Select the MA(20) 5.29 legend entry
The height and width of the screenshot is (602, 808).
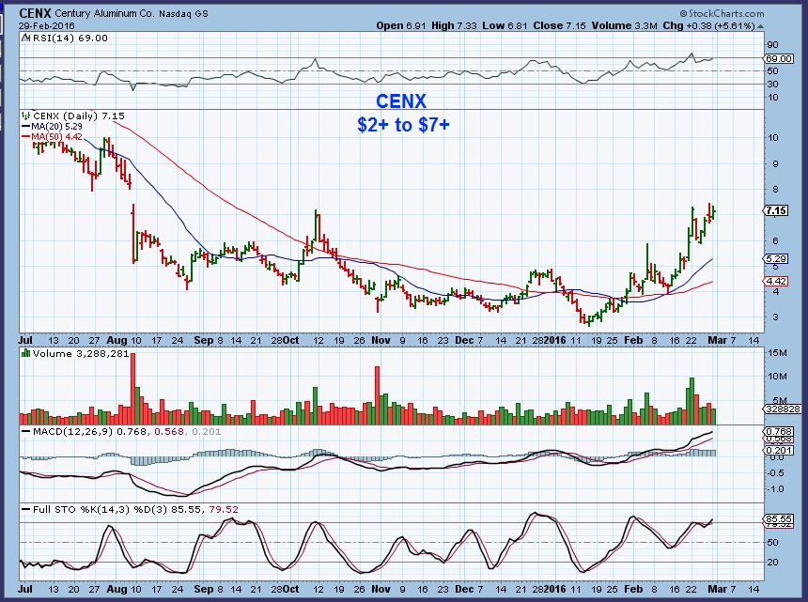coord(52,126)
